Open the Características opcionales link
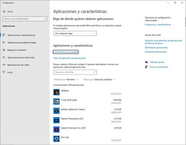186x145 pixels. pyautogui.click(x=66, y=52)
